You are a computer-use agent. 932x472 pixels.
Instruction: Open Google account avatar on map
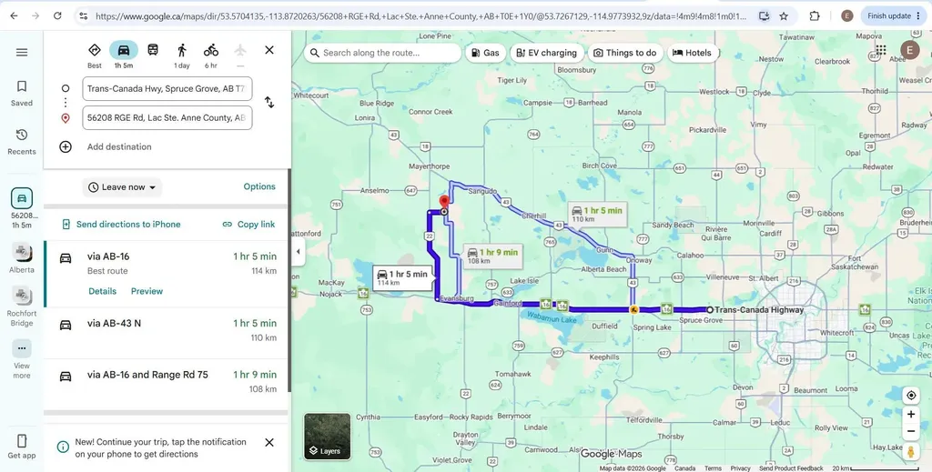click(909, 50)
